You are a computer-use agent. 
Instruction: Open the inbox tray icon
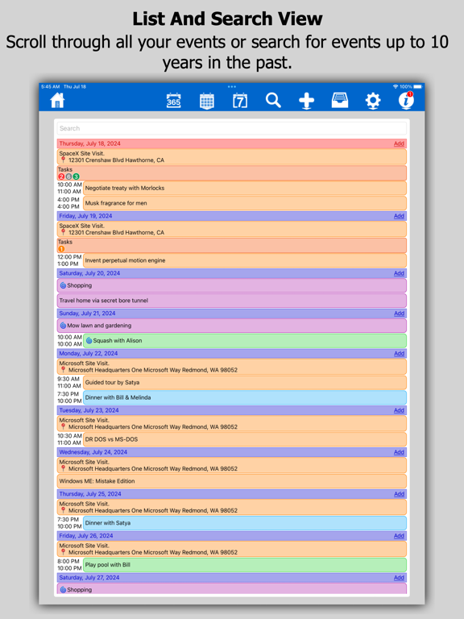click(x=340, y=101)
